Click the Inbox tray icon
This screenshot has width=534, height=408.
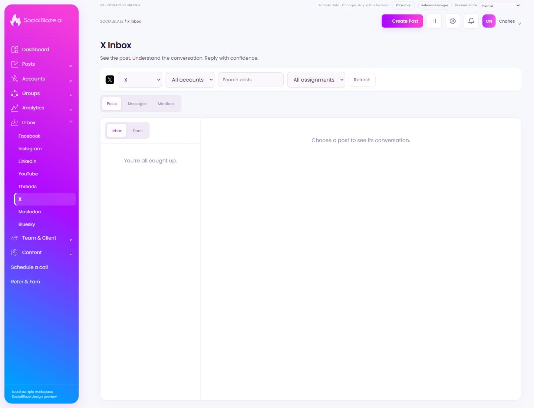pos(15,123)
